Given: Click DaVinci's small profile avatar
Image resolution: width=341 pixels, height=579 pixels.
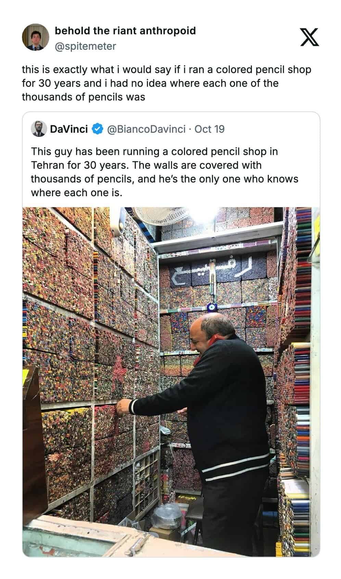Looking at the screenshot, I should point(38,129).
